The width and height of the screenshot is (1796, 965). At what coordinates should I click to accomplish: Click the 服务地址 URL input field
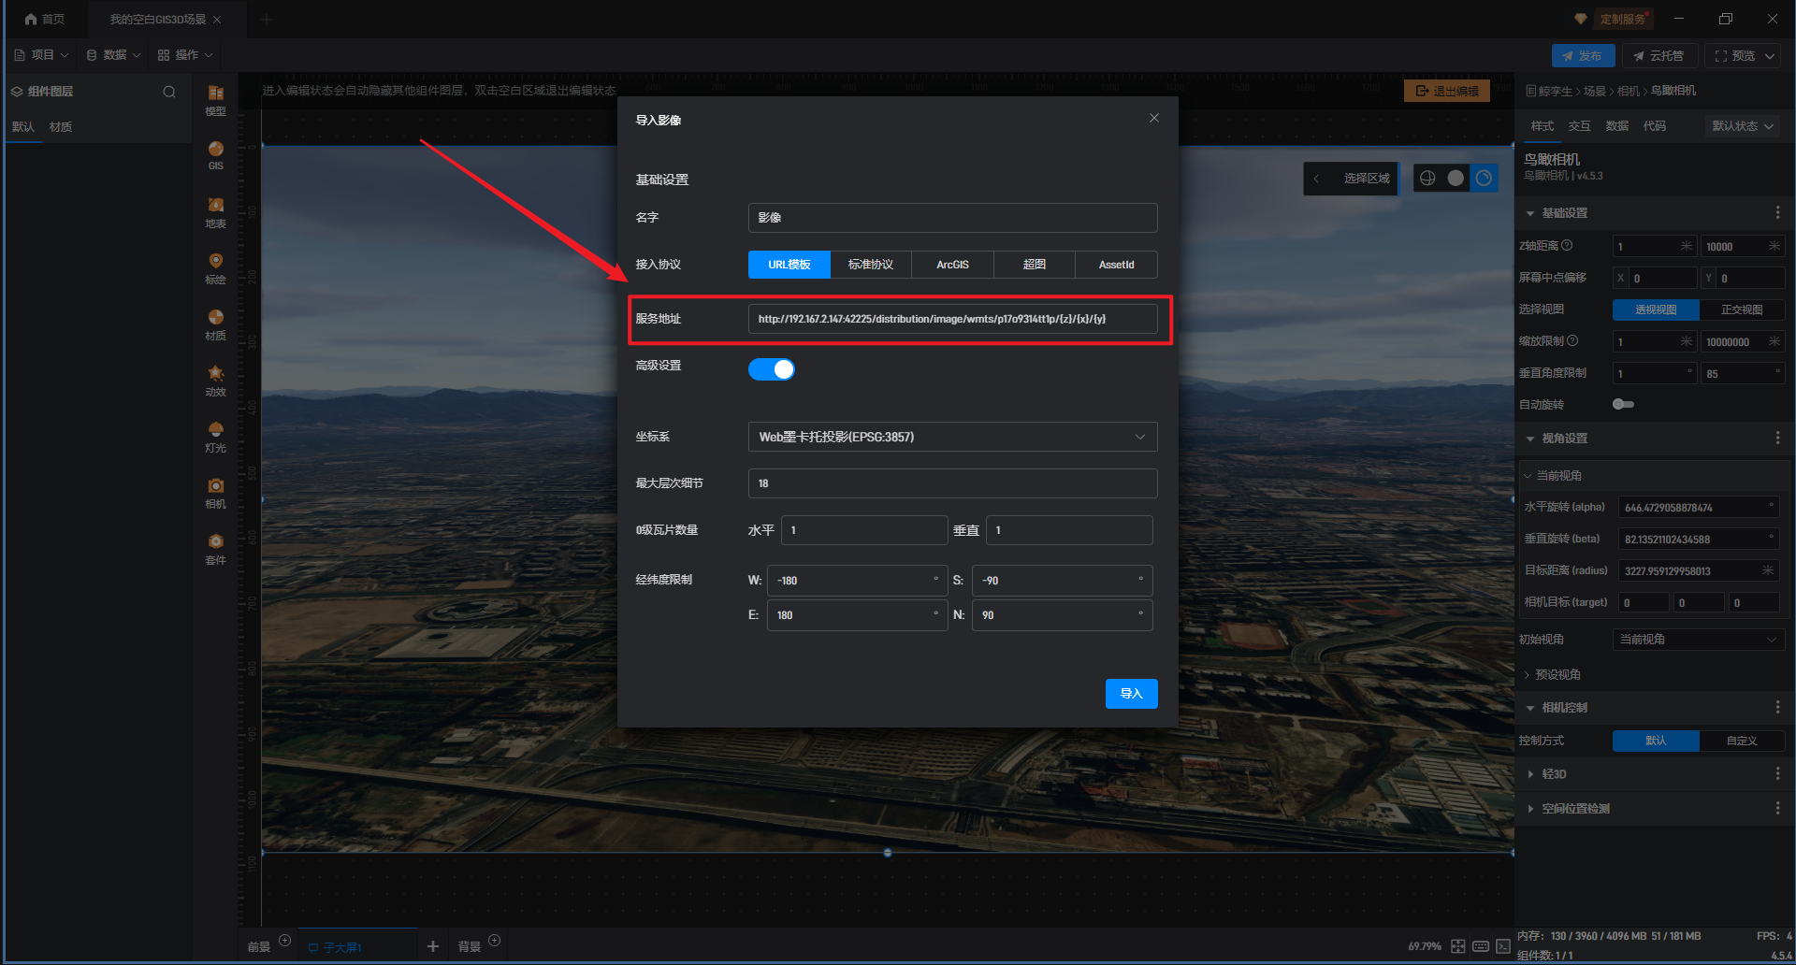point(952,319)
